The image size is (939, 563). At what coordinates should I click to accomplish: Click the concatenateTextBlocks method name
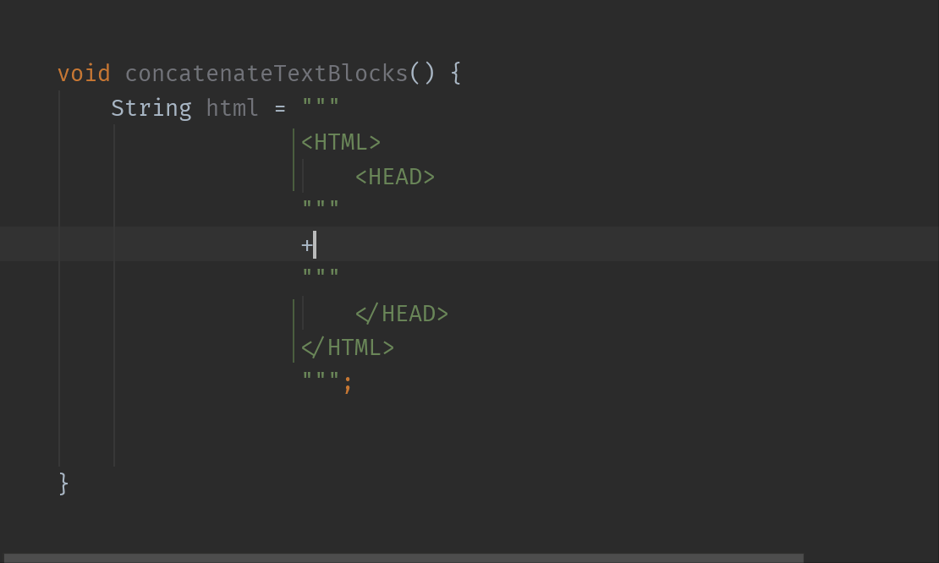pyautogui.click(x=266, y=74)
